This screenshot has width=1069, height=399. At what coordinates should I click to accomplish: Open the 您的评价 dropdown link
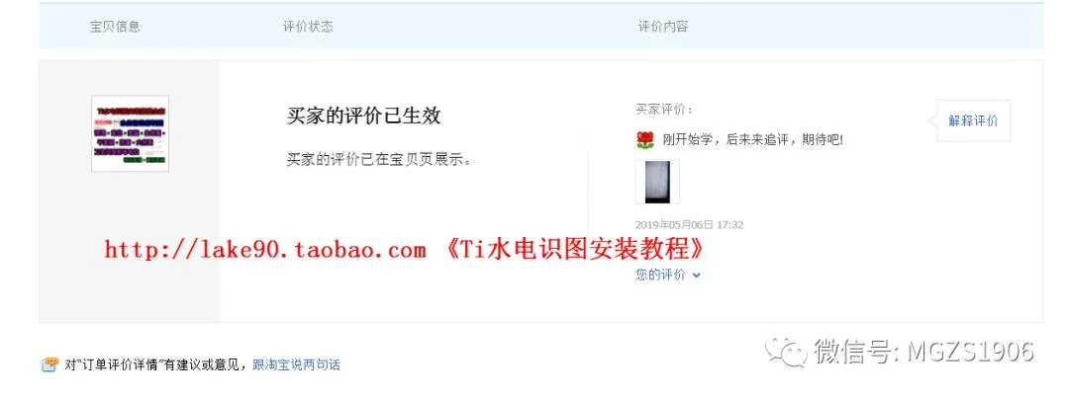point(660,276)
